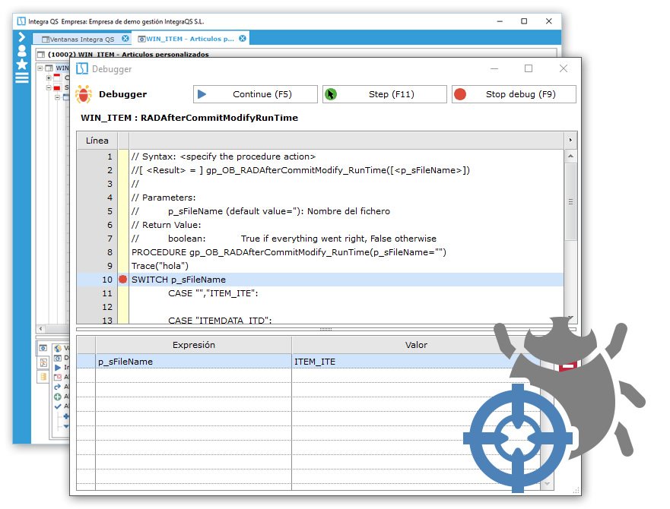
Task: Select the yellow database tab icon at bottom left
Action: pos(43,377)
